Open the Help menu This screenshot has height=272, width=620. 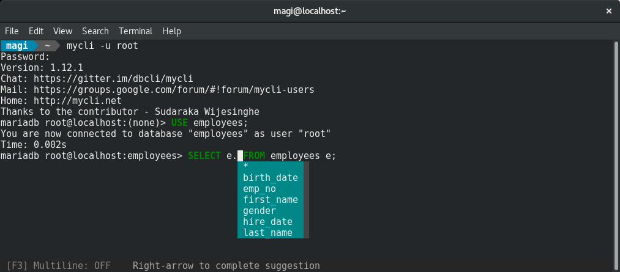point(171,31)
